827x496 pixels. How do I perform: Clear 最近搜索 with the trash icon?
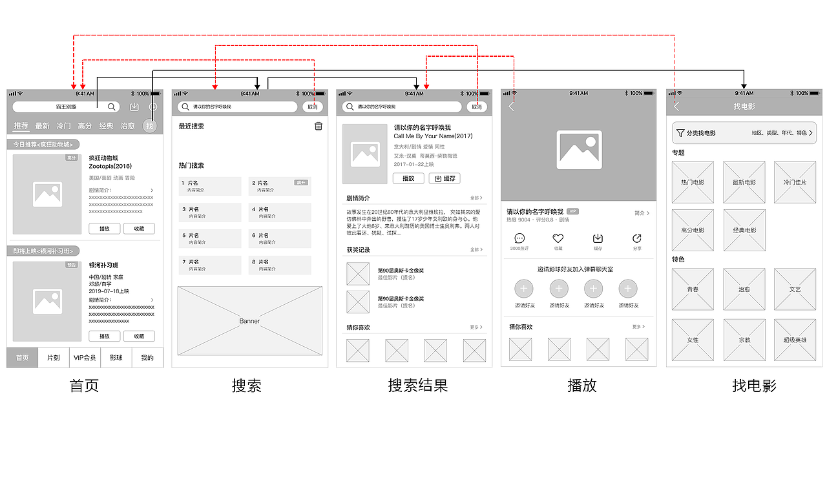(318, 127)
